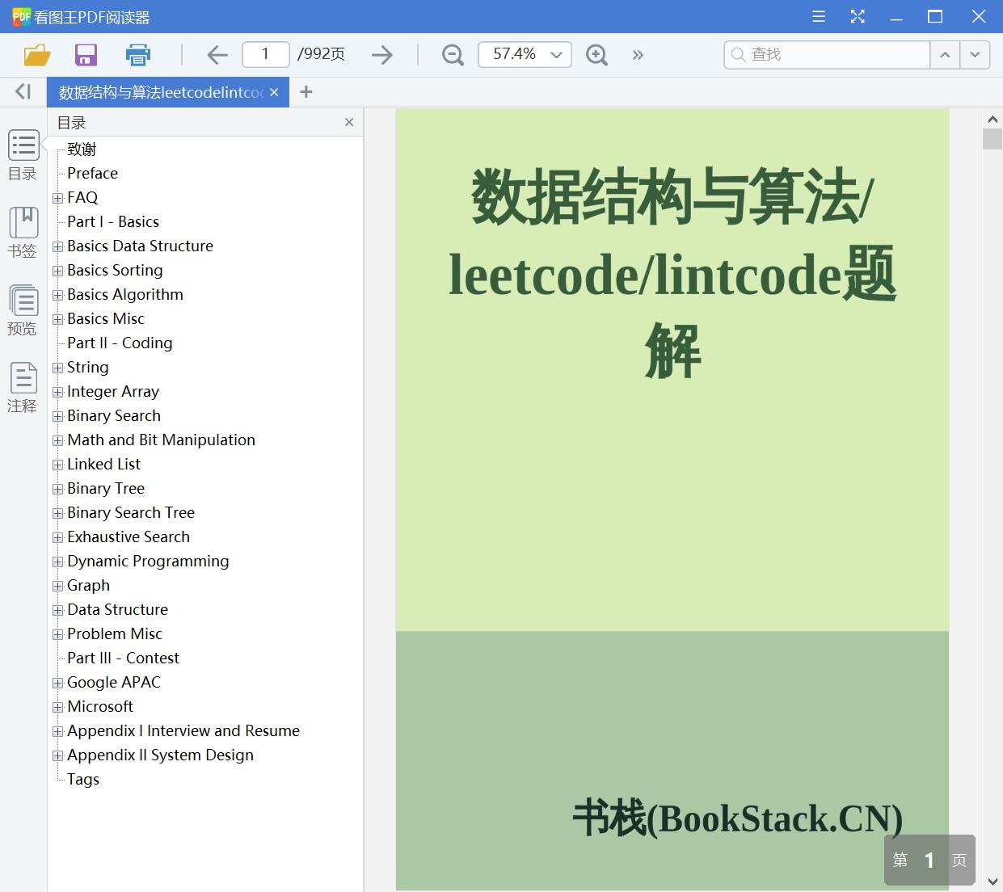Expand the Problem Misc node
The height and width of the screenshot is (892, 1003).
[x=57, y=634]
